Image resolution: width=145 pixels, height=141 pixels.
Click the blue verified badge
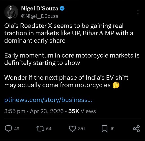(x=62, y=8)
